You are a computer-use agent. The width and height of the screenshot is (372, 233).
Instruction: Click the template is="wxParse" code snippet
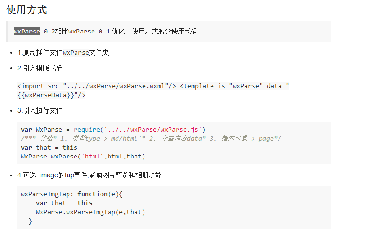click(234, 86)
